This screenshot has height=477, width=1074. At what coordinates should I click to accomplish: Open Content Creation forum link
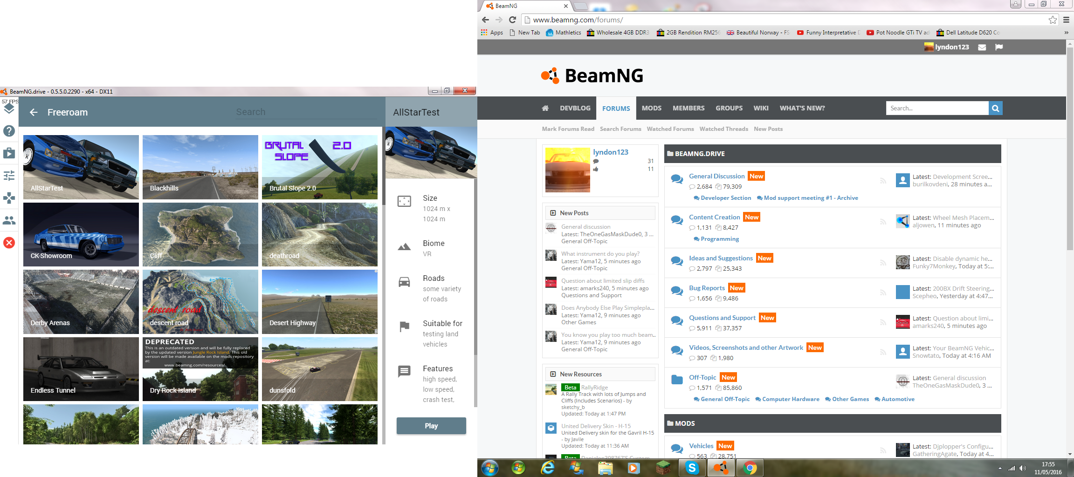[714, 217]
